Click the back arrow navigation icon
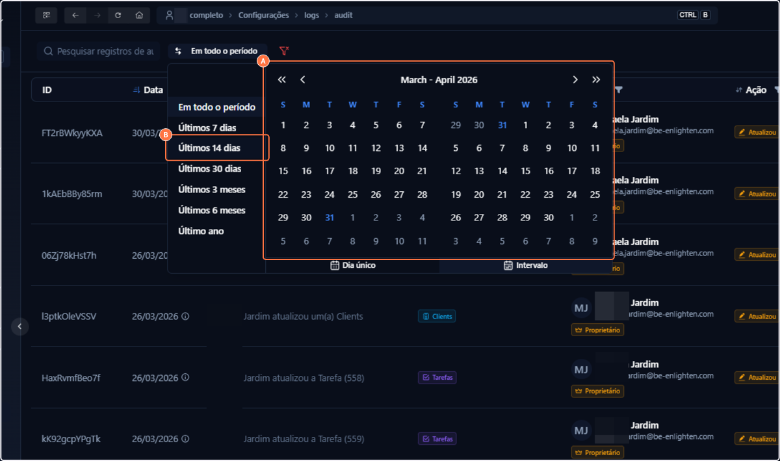The image size is (780, 461). (73, 14)
